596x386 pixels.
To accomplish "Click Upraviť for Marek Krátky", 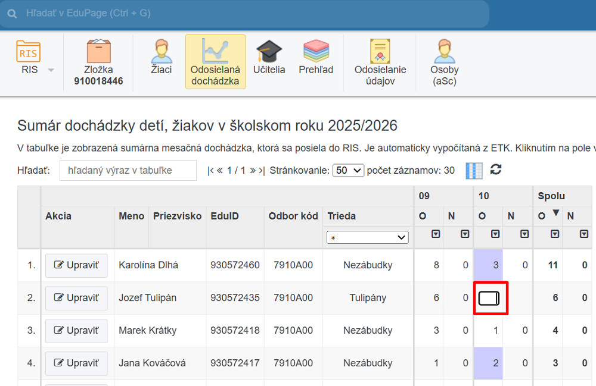I will (x=76, y=331).
